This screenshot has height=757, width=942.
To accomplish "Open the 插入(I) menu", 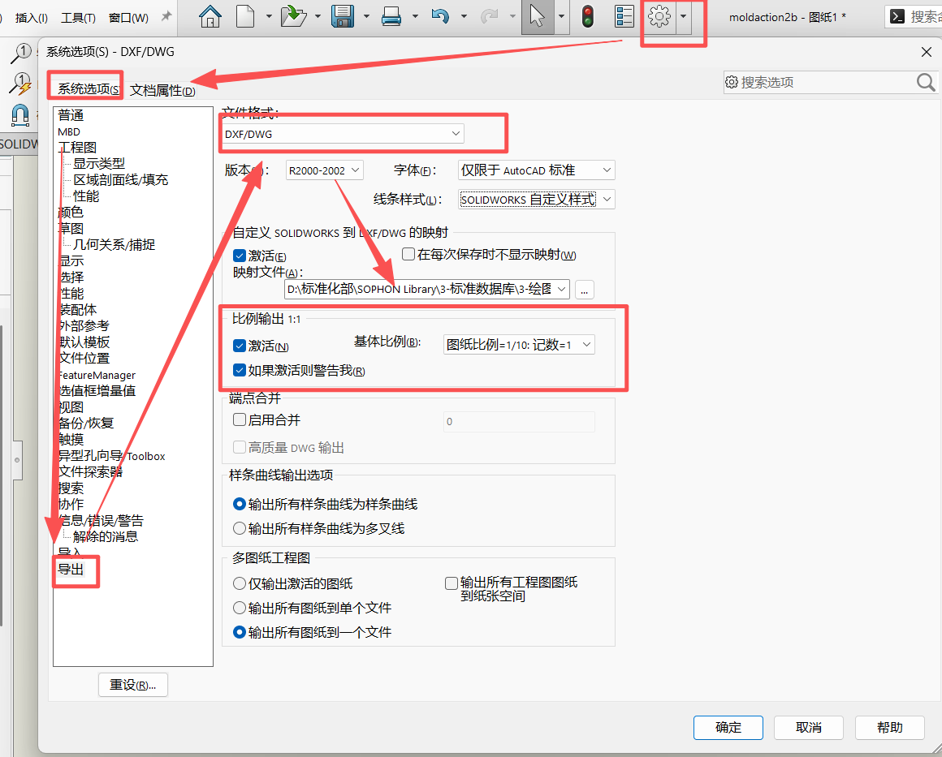I will (x=31, y=17).
